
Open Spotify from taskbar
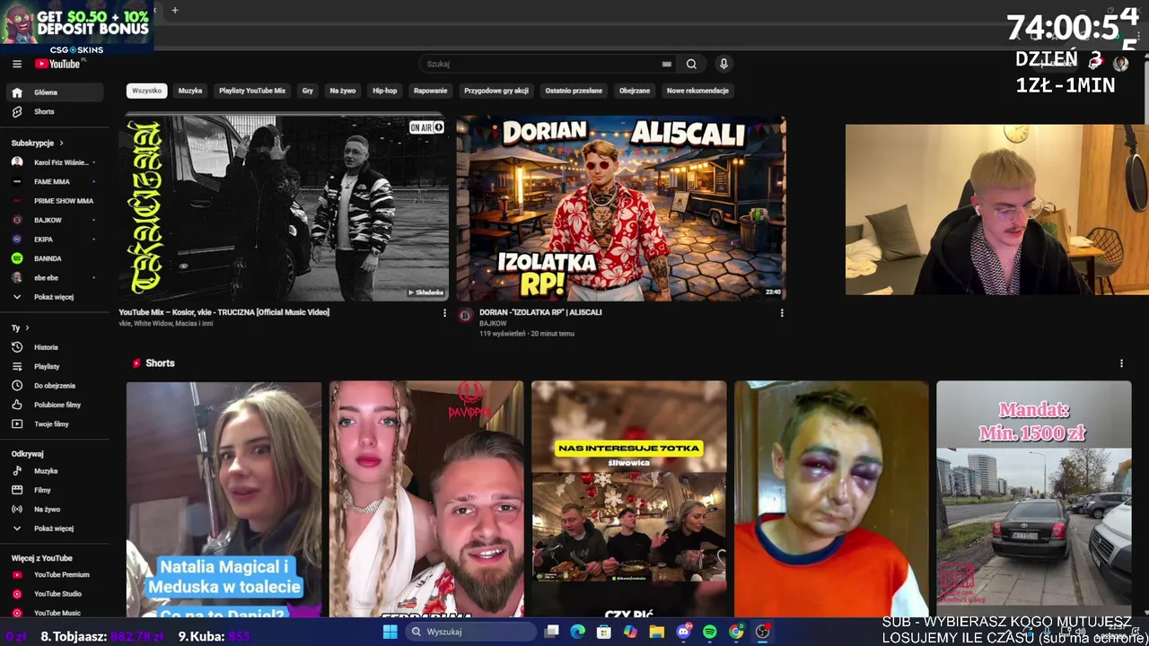click(709, 632)
